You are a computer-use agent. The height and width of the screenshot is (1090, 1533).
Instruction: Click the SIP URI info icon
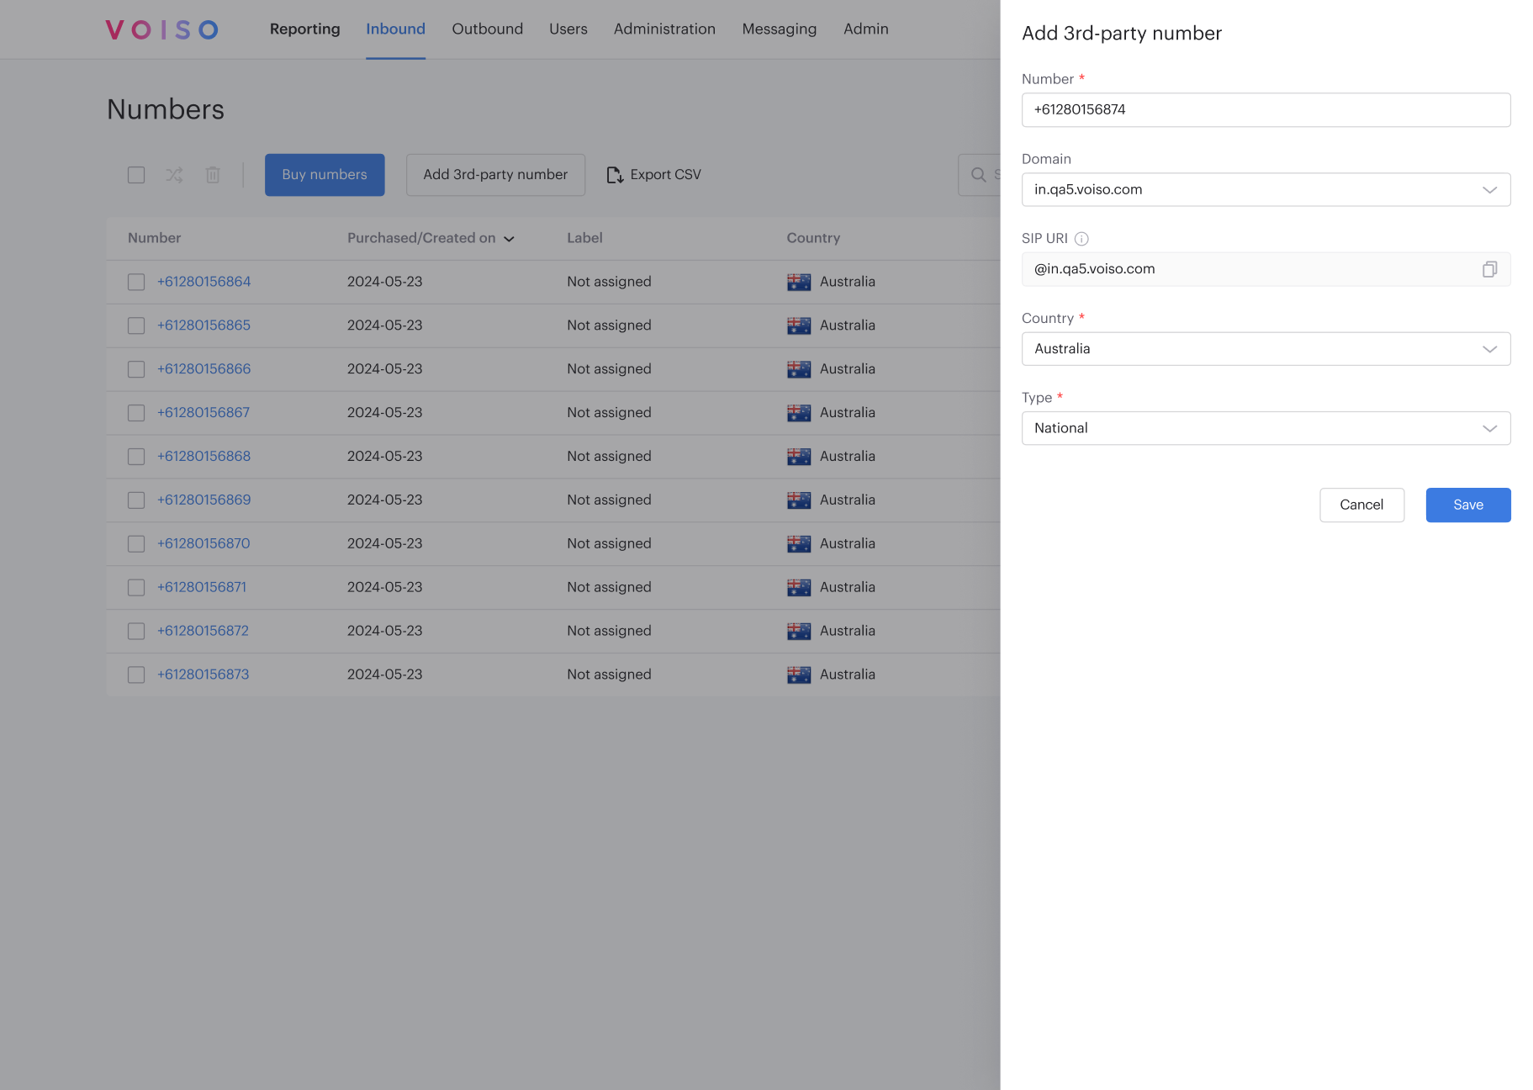1081,239
